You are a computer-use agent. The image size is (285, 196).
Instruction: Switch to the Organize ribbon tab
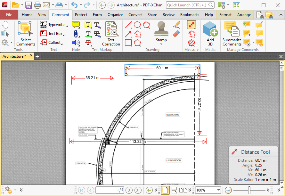coord(115,14)
